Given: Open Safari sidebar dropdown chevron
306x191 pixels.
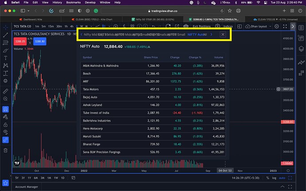Looking at the screenshot, I should (x=28, y=11).
